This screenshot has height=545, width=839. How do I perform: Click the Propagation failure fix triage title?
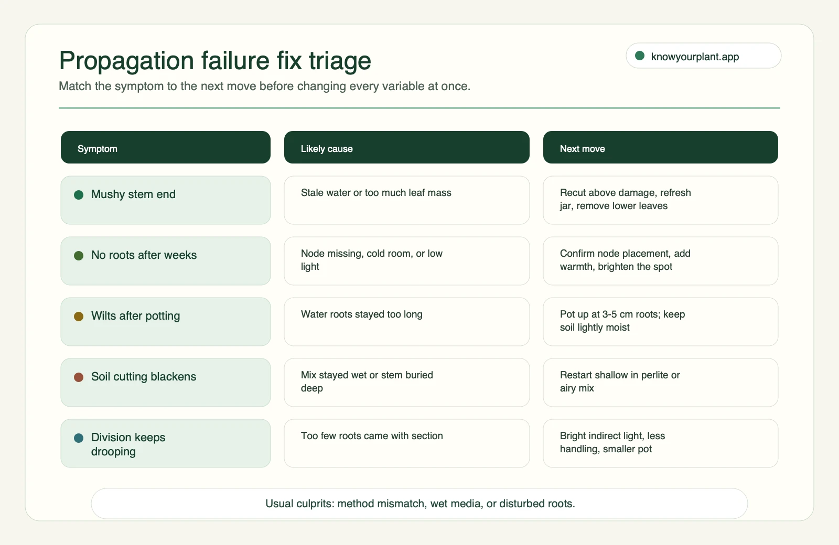pos(215,60)
